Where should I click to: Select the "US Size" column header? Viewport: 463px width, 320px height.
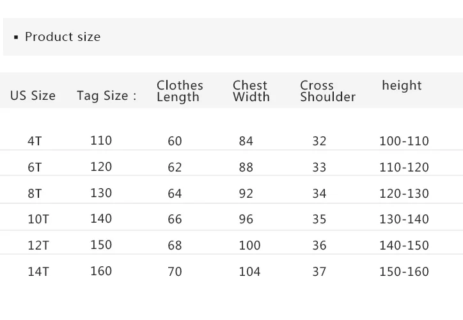(x=33, y=96)
